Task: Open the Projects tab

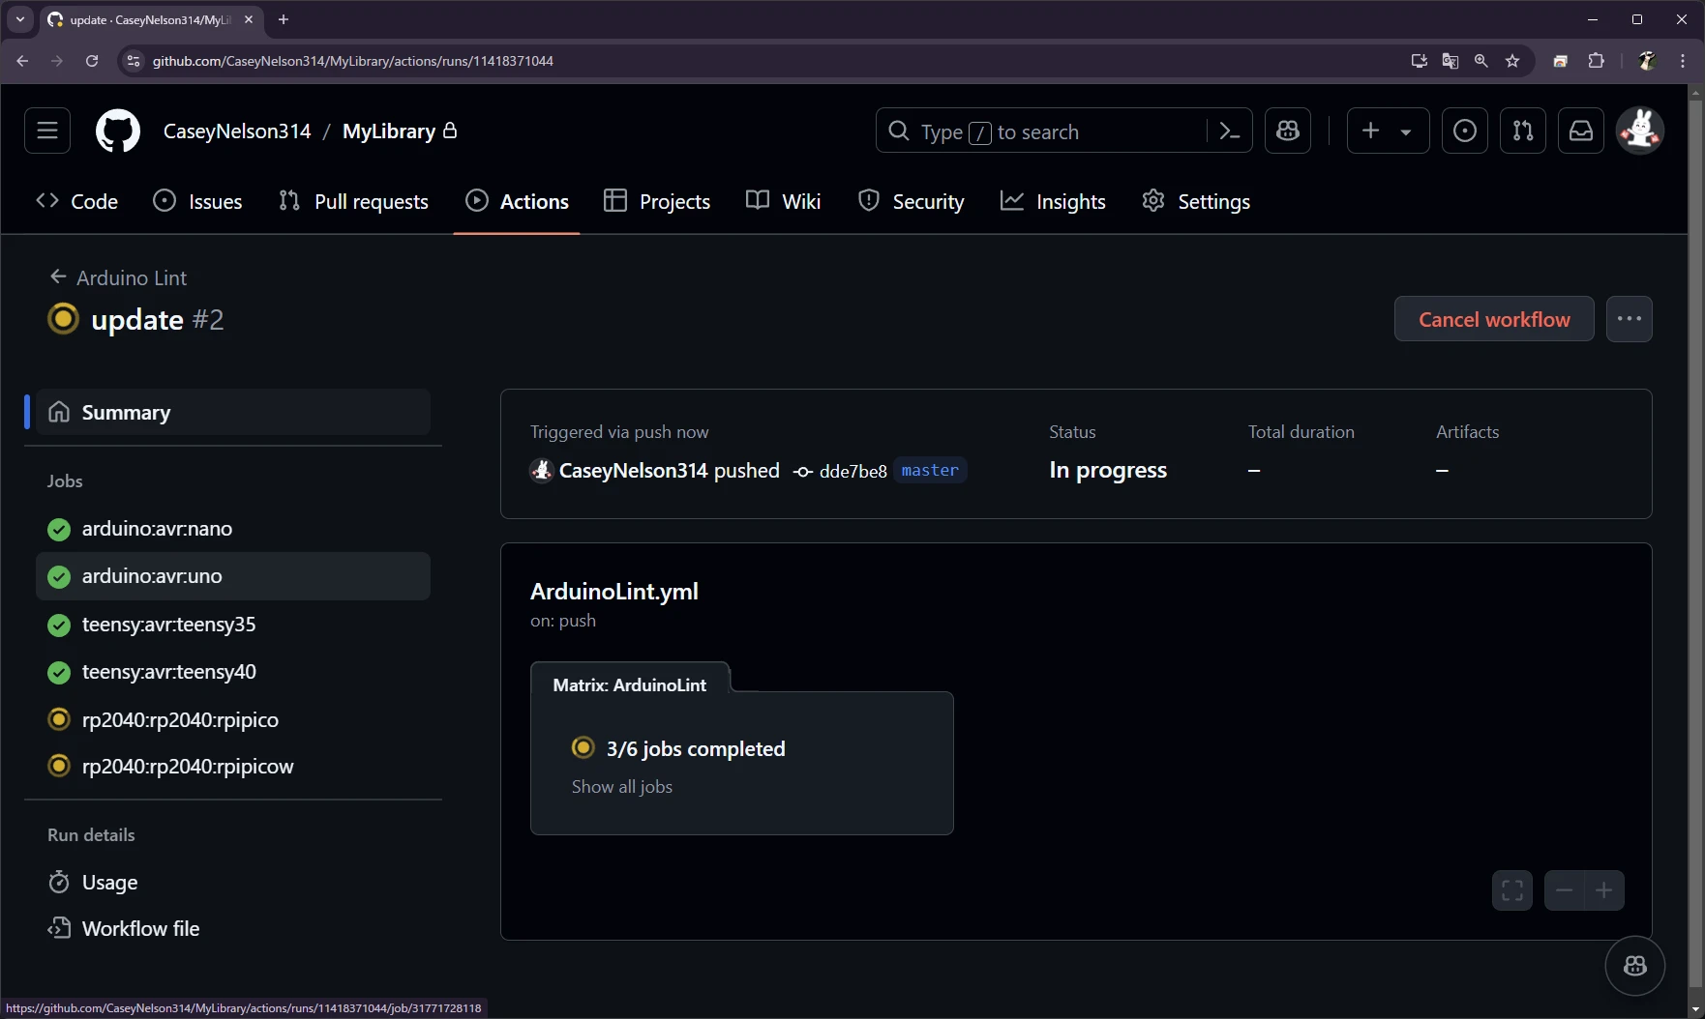Action: tap(657, 201)
